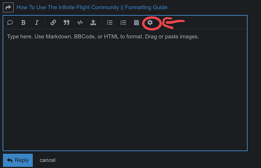261x168 pixels.
Task: Insert date and time with the calendar icon
Action: coord(136,23)
